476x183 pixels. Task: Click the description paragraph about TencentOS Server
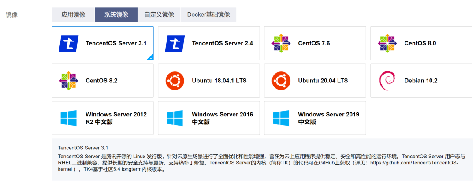coord(262,163)
